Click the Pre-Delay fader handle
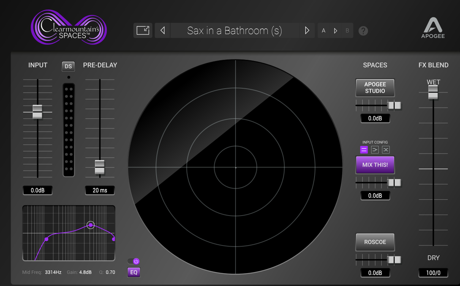 coord(100,167)
